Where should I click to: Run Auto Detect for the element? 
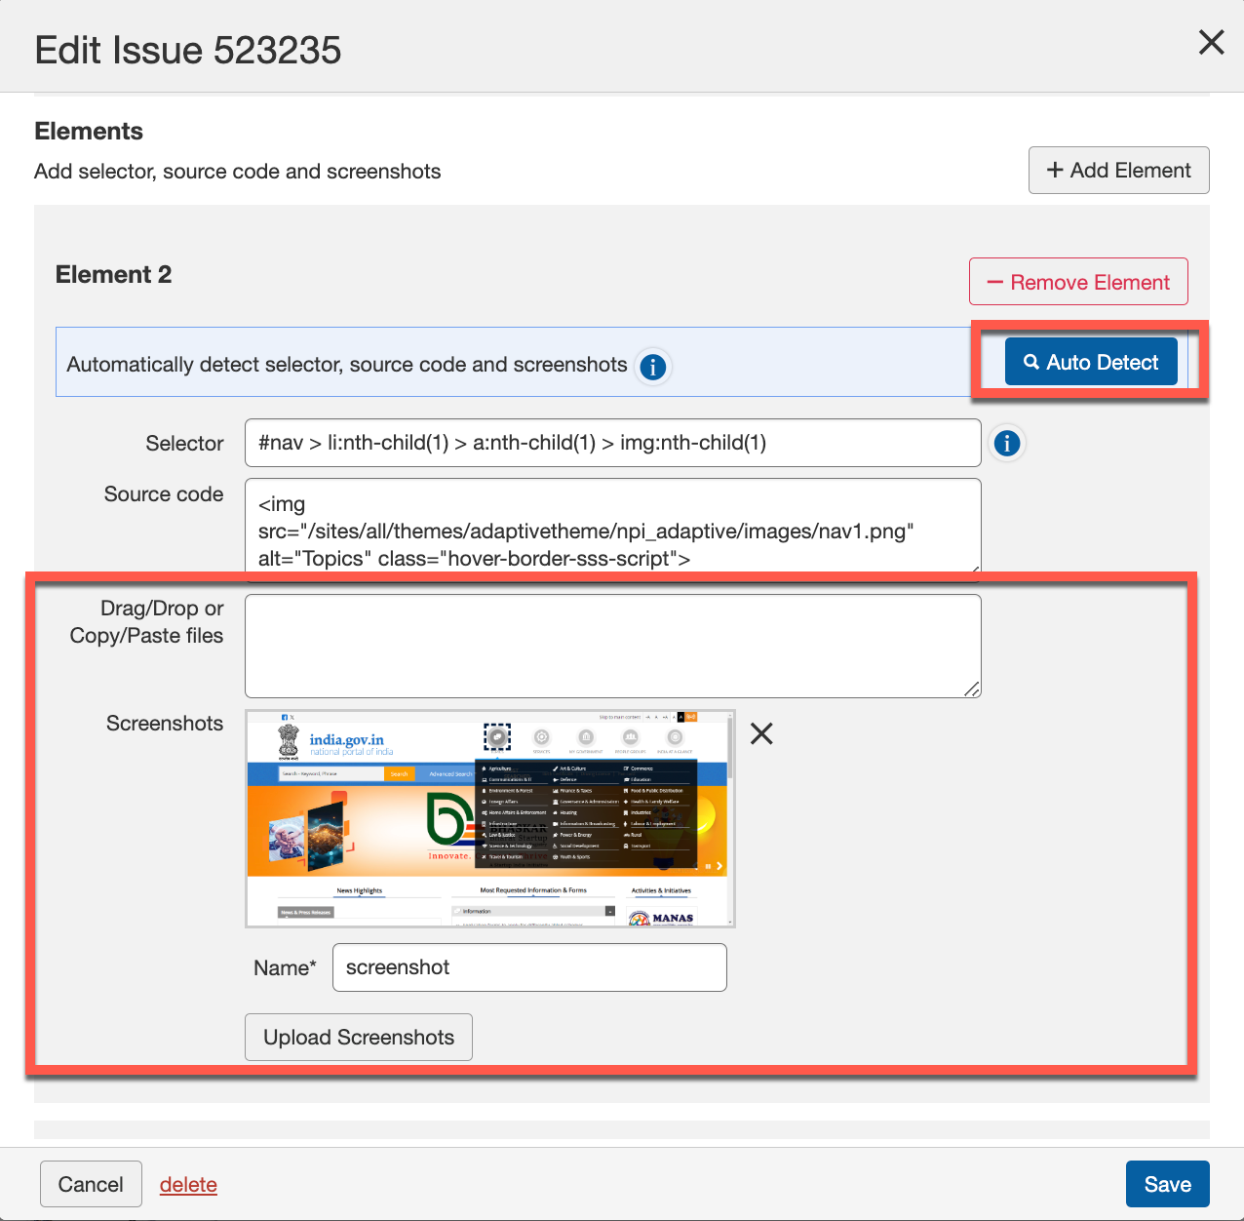click(x=1090, y=362)
